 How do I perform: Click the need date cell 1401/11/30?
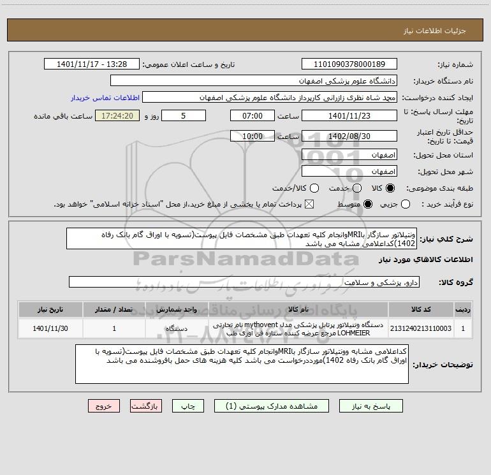point(50,328)
